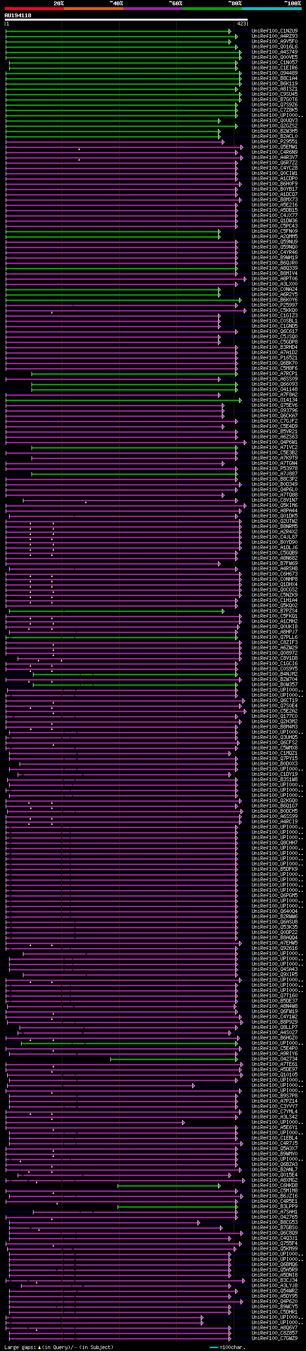Select the UniRef100_A8PT06 hit

(x=274, y=279)
